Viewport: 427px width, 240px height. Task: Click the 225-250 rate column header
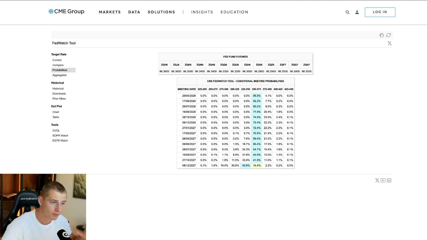(x=202, y=89)
